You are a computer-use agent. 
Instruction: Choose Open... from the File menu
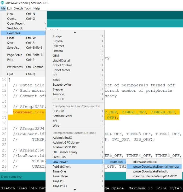[x=23, y=19]
